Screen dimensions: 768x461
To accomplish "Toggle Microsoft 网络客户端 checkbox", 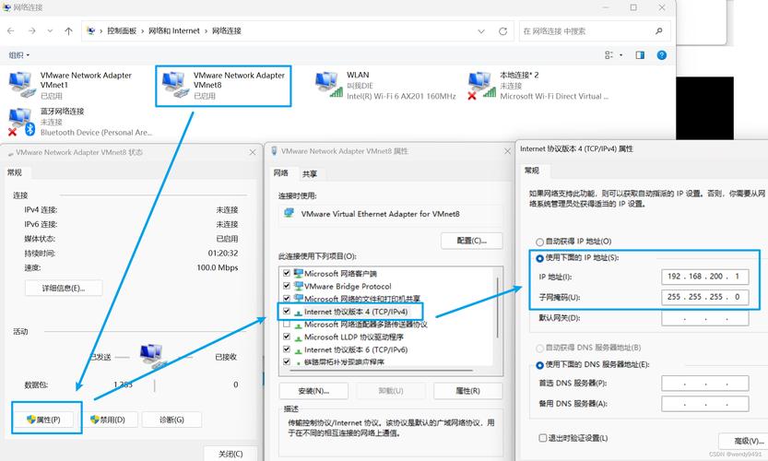I will click(x=287, y=273).
